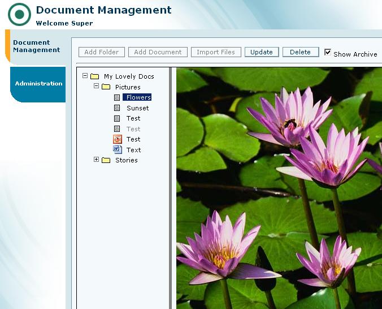The image size is (382, 309).
Task: Click the water lily image preview
Action: tap(279, 188)
